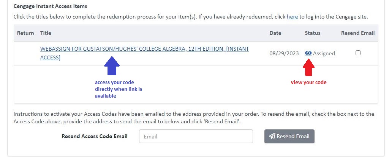389x157 pixels.
Task: Focus the Email input field
Action: click(x=196, y=137)
